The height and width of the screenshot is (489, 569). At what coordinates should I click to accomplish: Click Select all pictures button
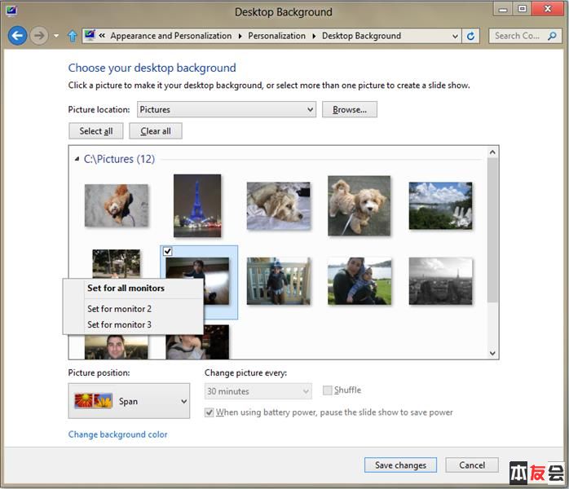point(96,131)
